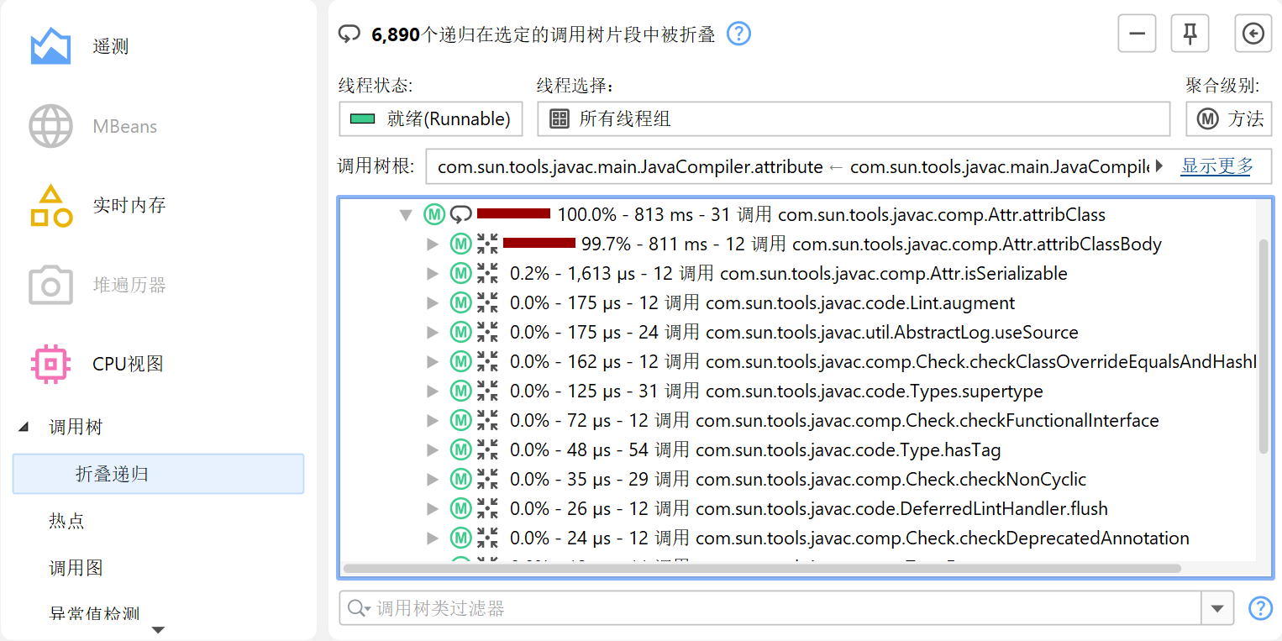Open the filter history dropdown arrow
1282x641 pixels.
click(1217, 608)
